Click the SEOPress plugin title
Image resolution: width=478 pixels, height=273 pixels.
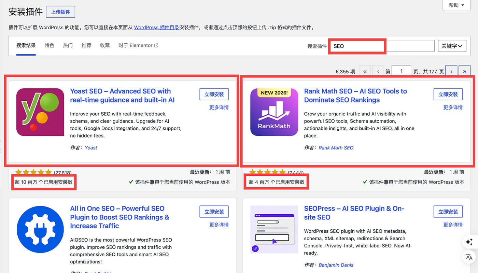[x=354, y=213]
